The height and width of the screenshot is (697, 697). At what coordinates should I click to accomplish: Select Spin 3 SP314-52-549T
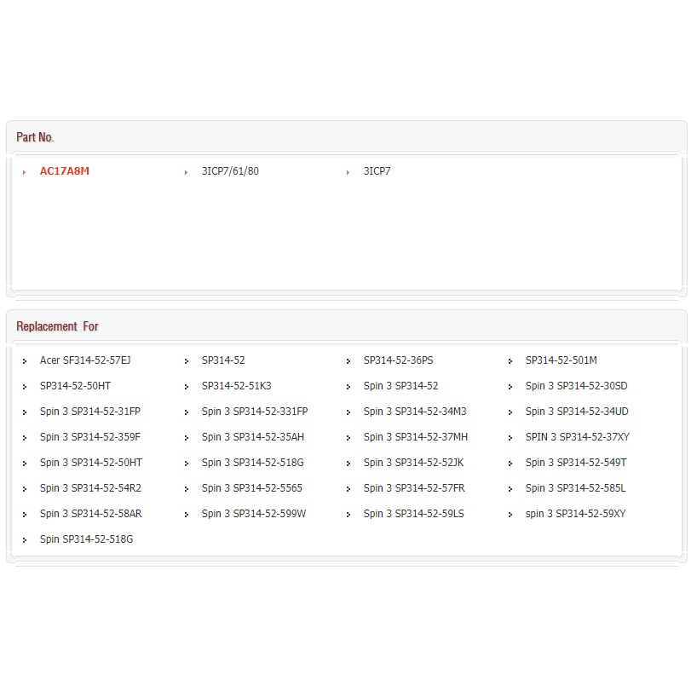tap(576, 463)
